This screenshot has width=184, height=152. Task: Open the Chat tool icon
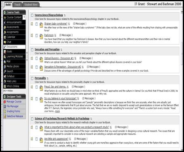point(5,42)
